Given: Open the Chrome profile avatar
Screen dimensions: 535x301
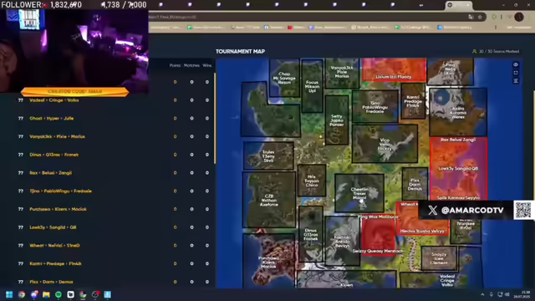Looking at the screenshot, I should click(519, 17).
